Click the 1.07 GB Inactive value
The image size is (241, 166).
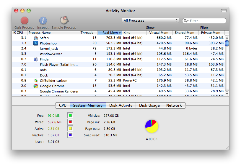click(x=53, y=135)
